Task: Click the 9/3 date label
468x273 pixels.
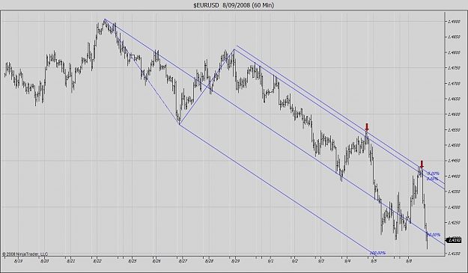Action: tap(320, 261)
